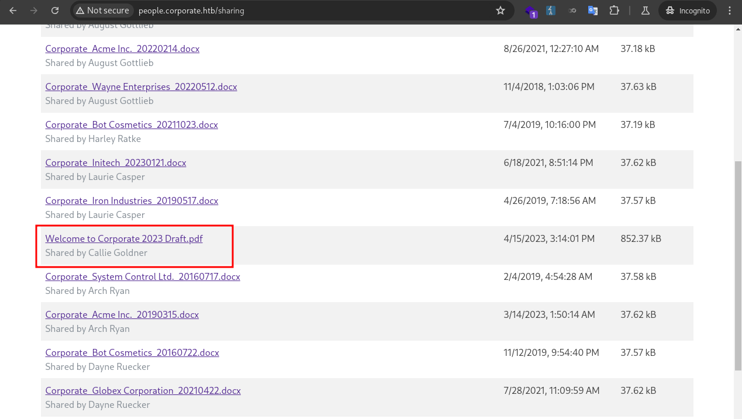This screenshot has width=742, height=419.
Task: Download Corporate_Initech_20230121.docx file
Action: click(116, 162)
